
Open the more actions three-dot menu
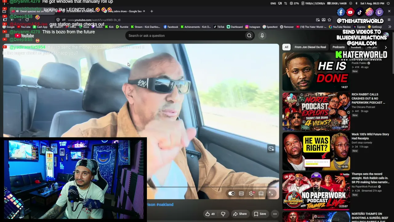pos(275,214)
